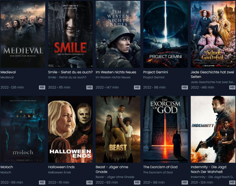The image size is (236, 186).
Task: Open the Medieval movie poster
Action: 23,34
